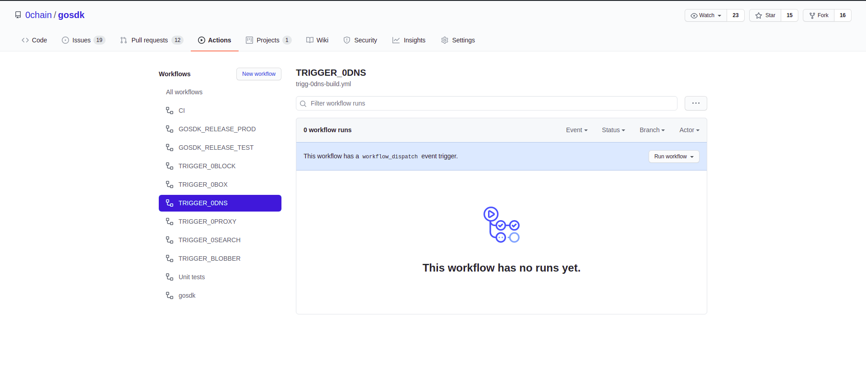
Task: Click the repository book icon beside 0chain
Action: tap(18, 15)
